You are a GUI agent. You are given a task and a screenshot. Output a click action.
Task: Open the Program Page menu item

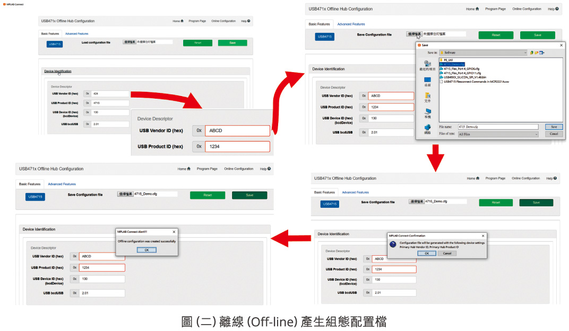pyautogui.click(x=495, y=9)
